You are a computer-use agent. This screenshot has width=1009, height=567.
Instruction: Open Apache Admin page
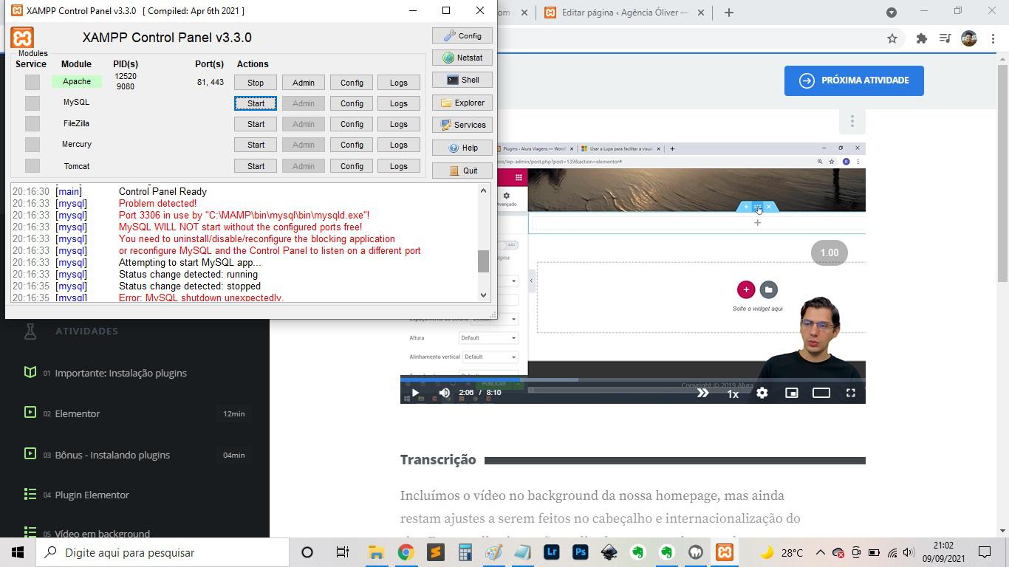coord(303,83)
